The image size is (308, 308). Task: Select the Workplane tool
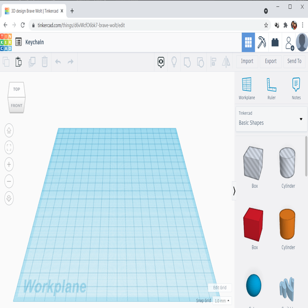(246, 88)
